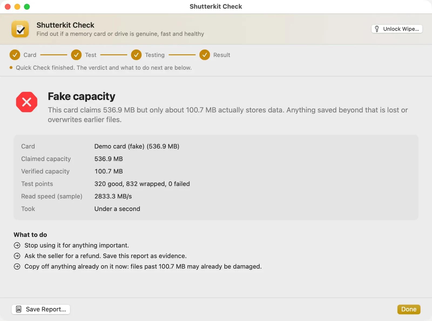This screenshot has width=432, height=321.
Task: Save Report… as evidence file
Action: coord(41,309)
